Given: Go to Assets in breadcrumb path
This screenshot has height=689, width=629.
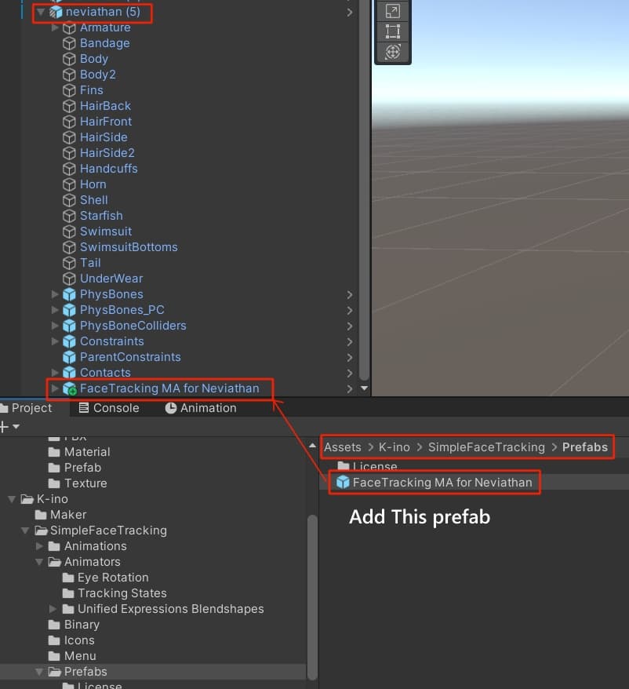Looking at the screenshot, I should point(343,447).
